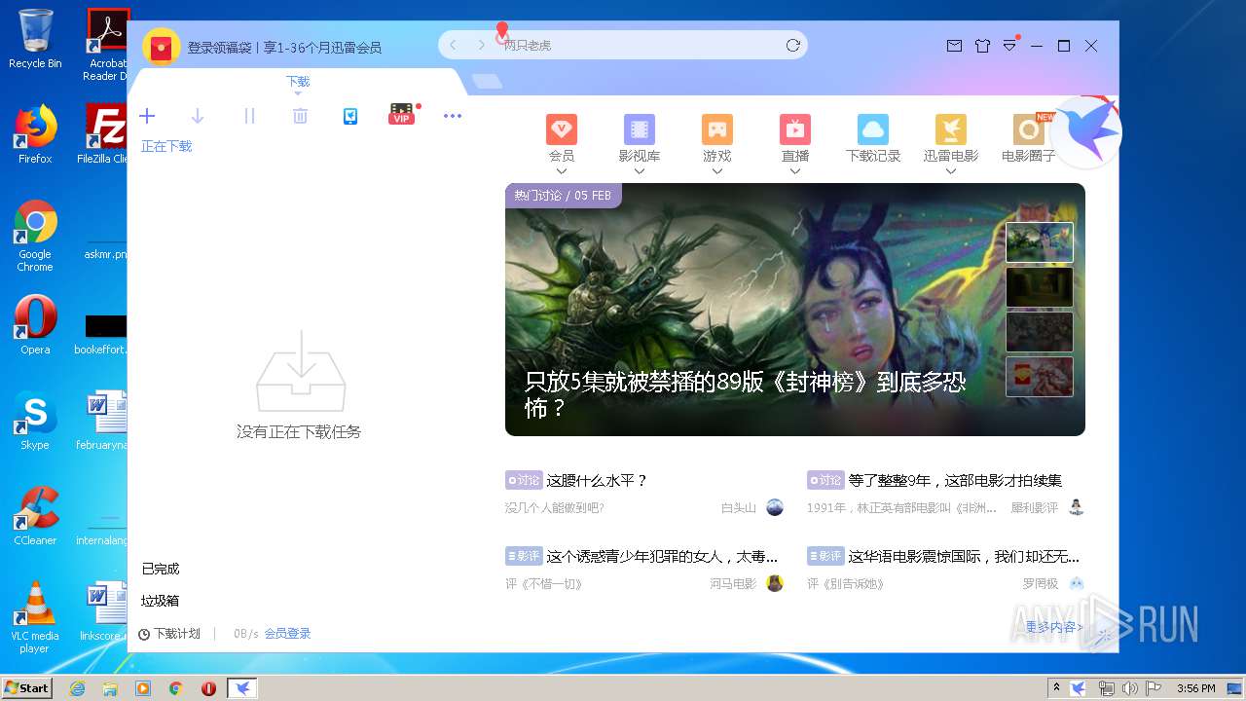Open the 直播 icon
The width and height of the screenshot is (1246, 701).
[795, 129]
